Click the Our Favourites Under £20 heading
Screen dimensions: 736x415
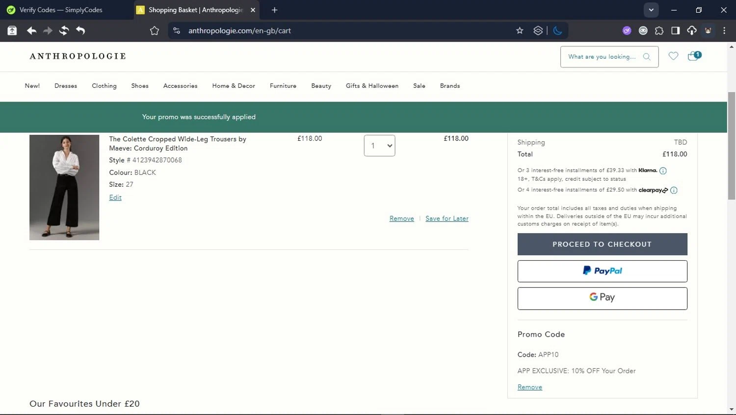(84, 404)
